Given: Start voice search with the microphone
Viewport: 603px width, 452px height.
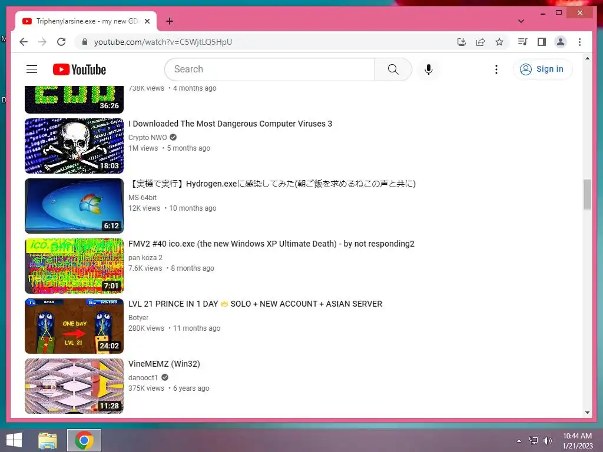Looking at the screenshot, I should pos(429,69).
